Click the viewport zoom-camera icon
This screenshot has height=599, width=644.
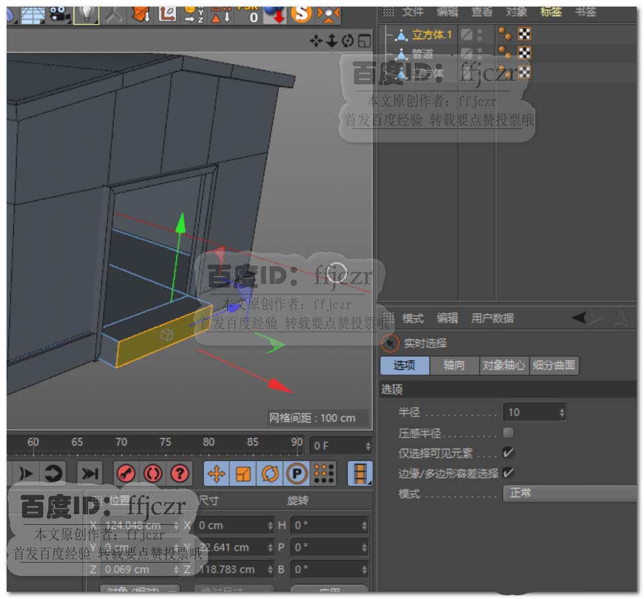click(x=332, y=40)
